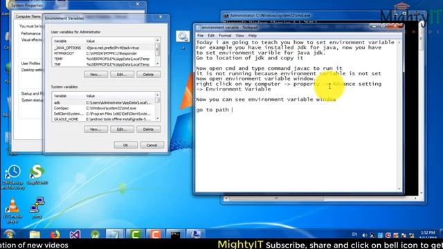Select the GRADLE_HOME system variable row
The height and width of the screenshot is (249, 443).
click(x=104, y=119)
